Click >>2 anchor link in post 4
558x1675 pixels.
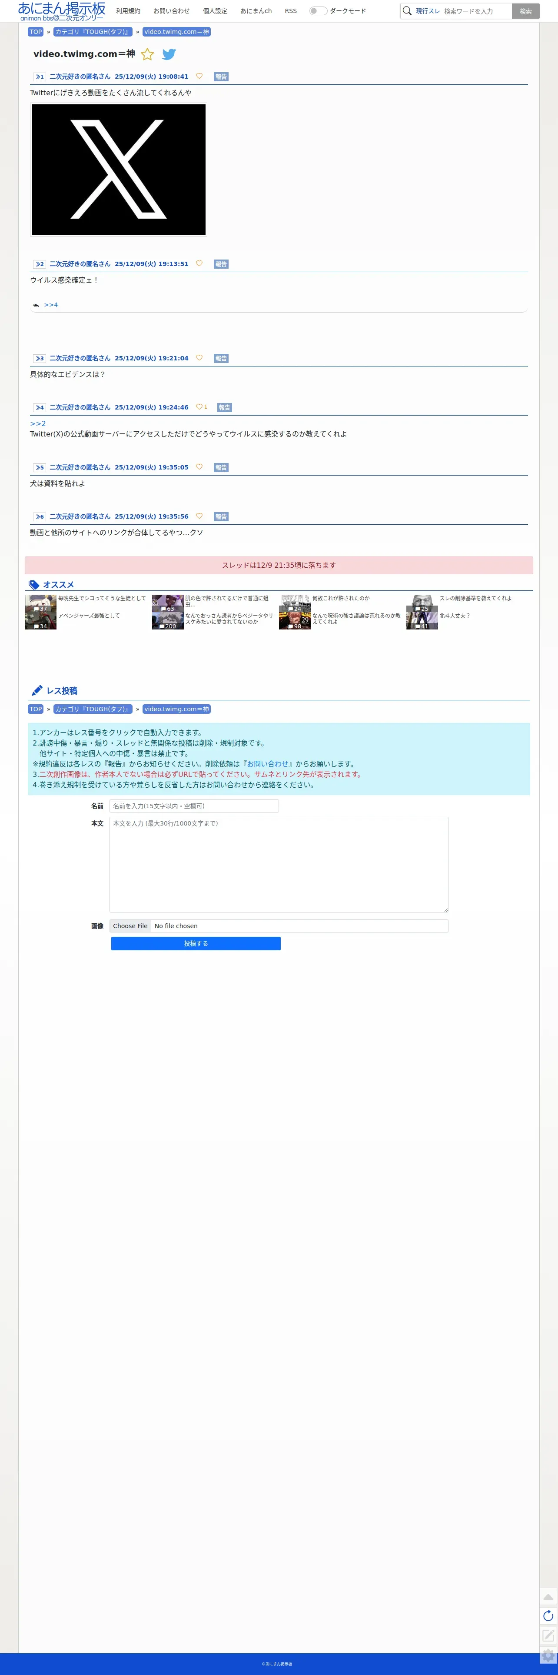pyautogui.click(x=38, y=423)
